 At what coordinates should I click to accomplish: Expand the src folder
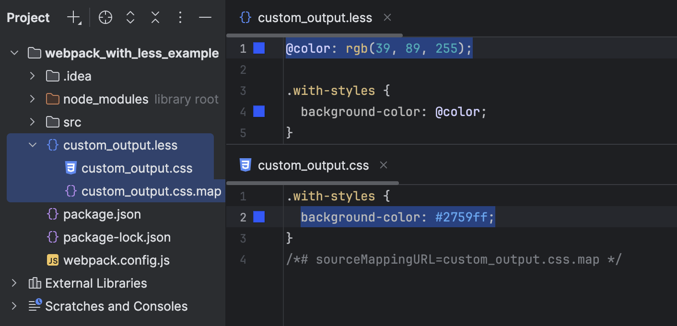pos(32,122)
